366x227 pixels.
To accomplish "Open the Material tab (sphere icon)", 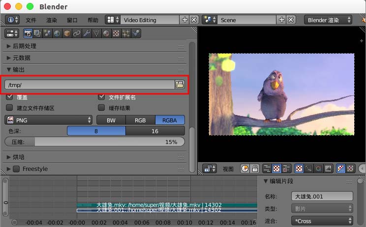I will (x=106, y=33).
